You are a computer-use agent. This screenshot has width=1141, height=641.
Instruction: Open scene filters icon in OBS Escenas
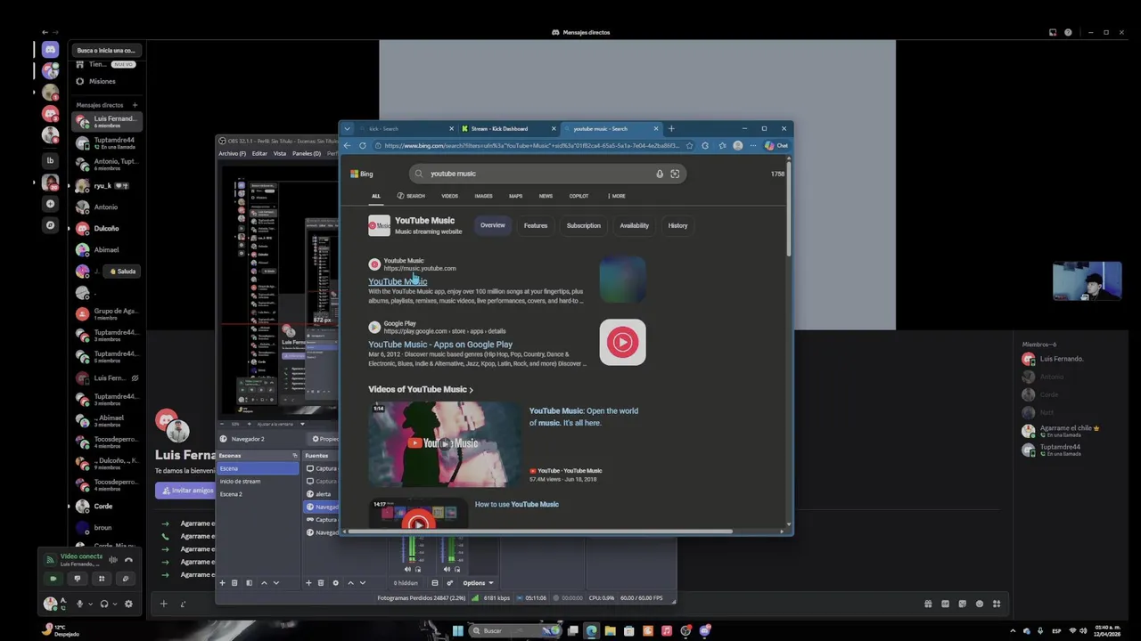pos(249,583)
